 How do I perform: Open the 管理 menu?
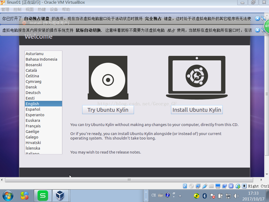pos(5,10)
